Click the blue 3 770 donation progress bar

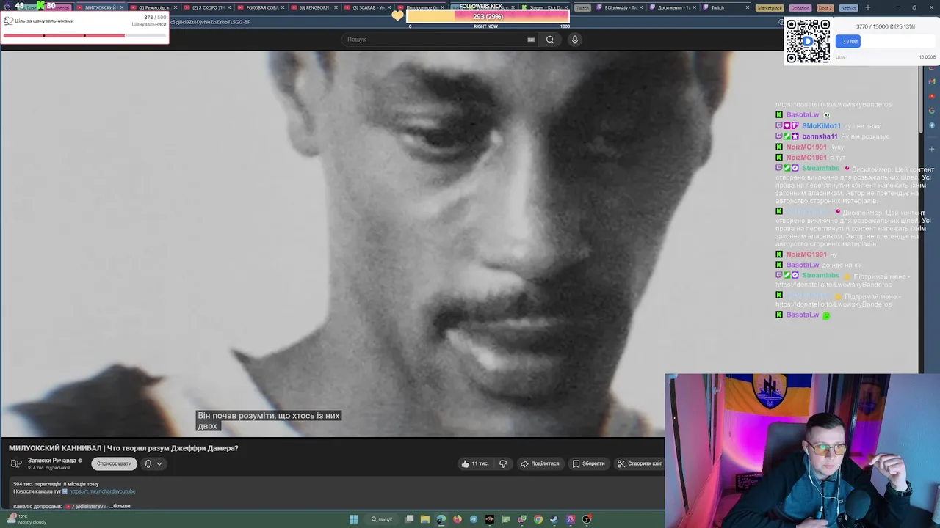(x=850, y=42)
